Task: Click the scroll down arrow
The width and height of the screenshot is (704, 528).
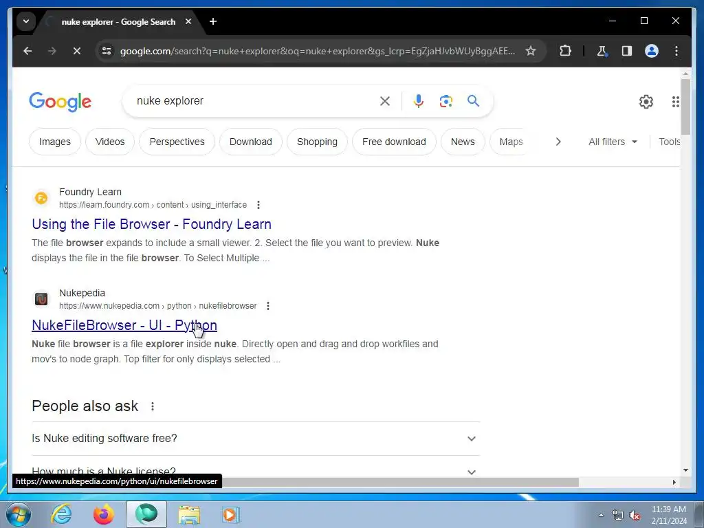Action: 685,470
